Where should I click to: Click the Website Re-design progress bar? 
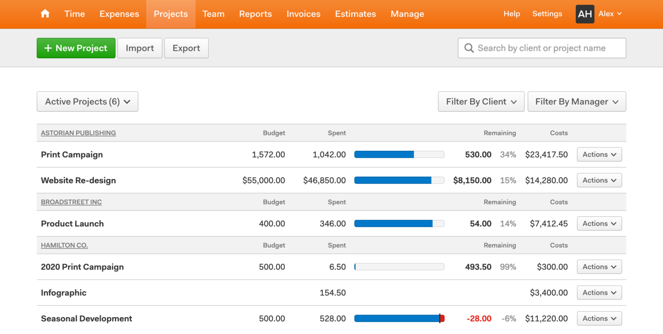point(399,180)
